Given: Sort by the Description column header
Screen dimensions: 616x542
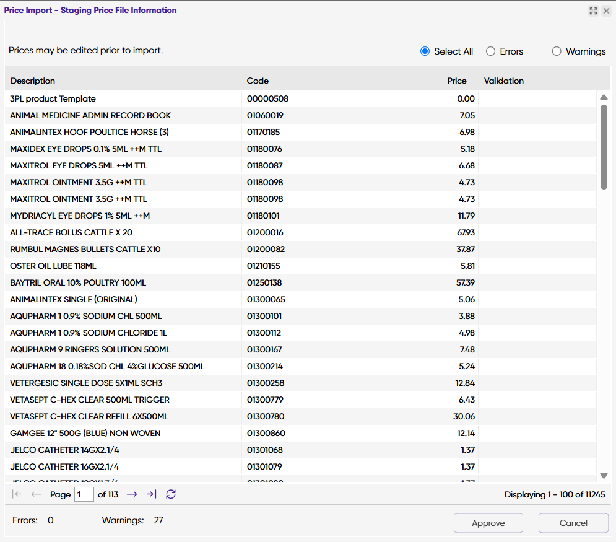Looking at the screenshot, I should tap(33, 81).
